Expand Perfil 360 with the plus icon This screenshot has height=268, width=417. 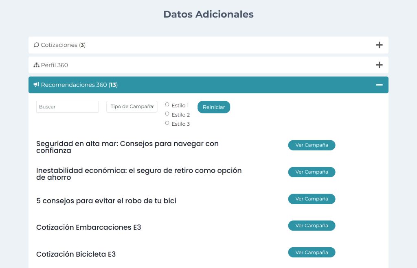(379, 65)
